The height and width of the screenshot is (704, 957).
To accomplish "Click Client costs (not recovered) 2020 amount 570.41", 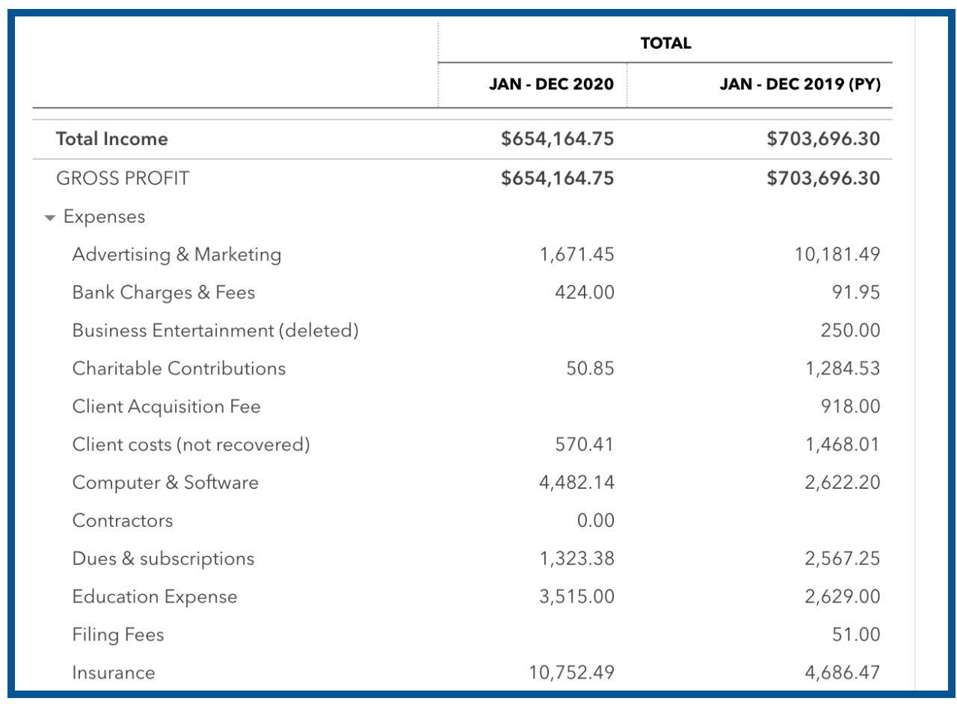I will tap(583, 445).
